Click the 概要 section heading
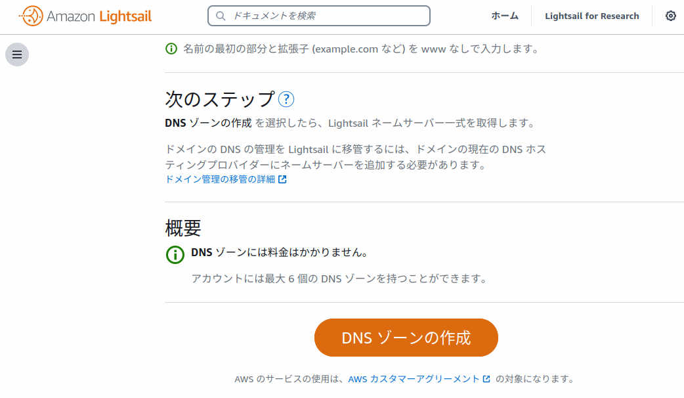Viewport: 684px width, 398px height. pos(182,228)
